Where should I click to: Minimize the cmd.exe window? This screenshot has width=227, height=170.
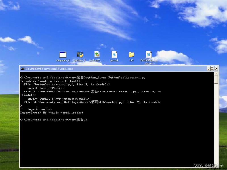[209, 69]
